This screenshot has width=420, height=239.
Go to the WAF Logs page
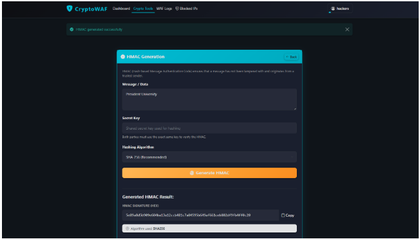pyautogui.click(x=164, y=9)
